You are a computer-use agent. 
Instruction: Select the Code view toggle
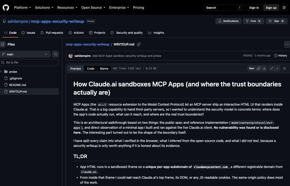point(90,69)
